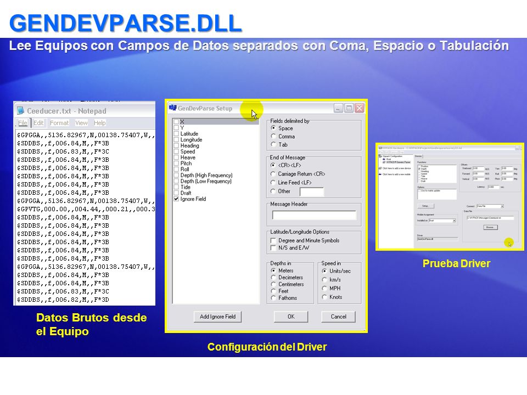This screenshot has width=527, height=395.
Task: Check the Pitch checkbox in GenDevParse list
Action: 176,163
